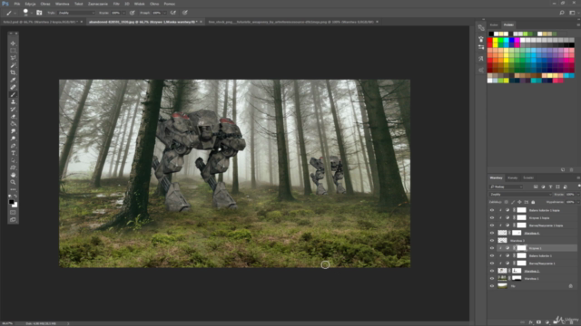Screen dimensions: 581x326
Task: Open layer blend mode dropdown in Layers panel
Action: tap(520, 195)
